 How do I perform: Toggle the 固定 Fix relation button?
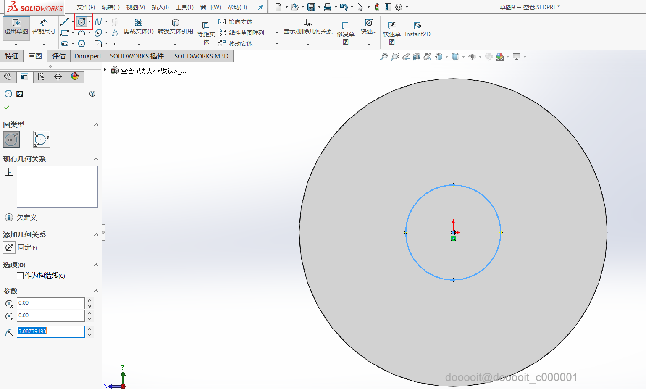[9, 247]
